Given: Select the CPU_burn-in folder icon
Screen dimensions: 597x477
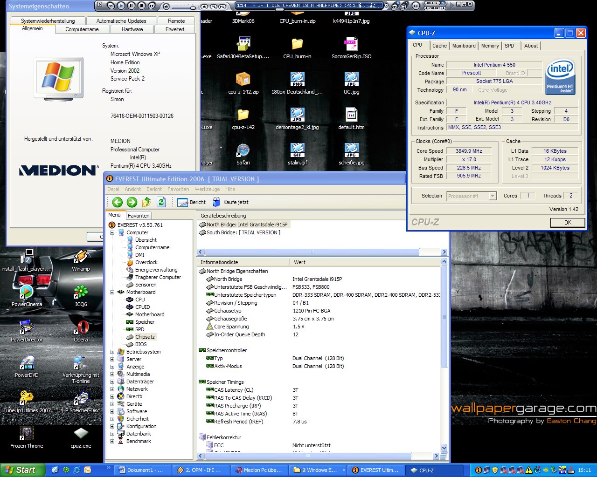Looking at the screenshot, I should (297, 48).
